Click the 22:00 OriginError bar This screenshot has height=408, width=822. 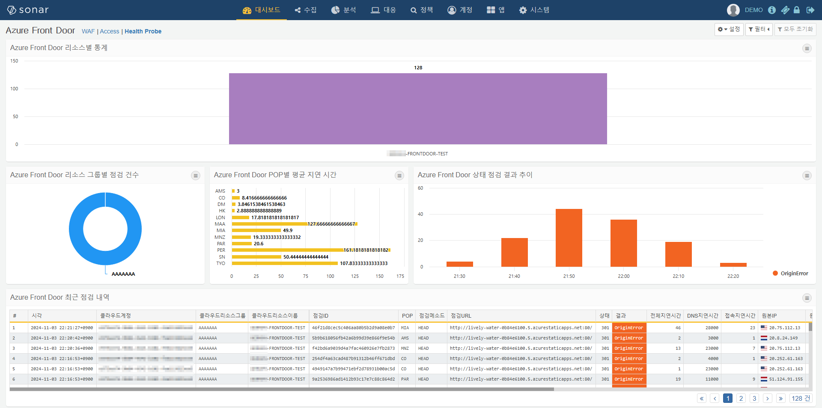623,243
